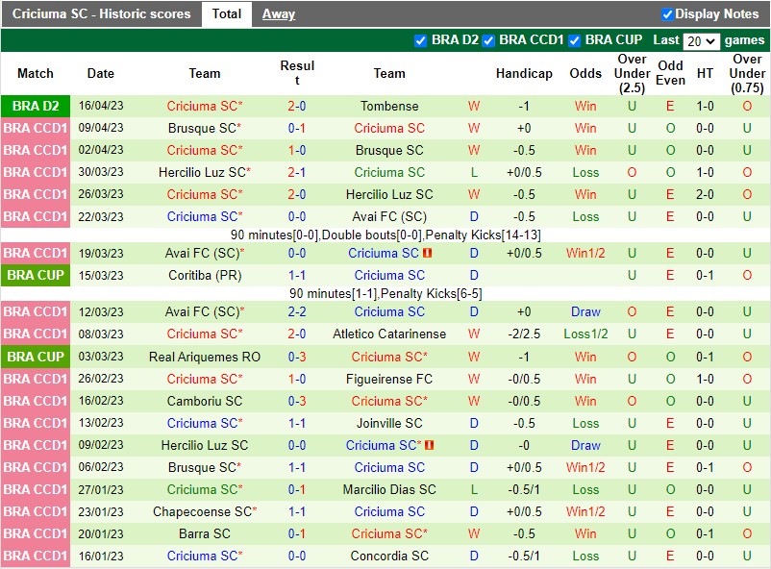Click the HT column header
The height and width of the screenshot is (569, 771).
tap(705, 73)
